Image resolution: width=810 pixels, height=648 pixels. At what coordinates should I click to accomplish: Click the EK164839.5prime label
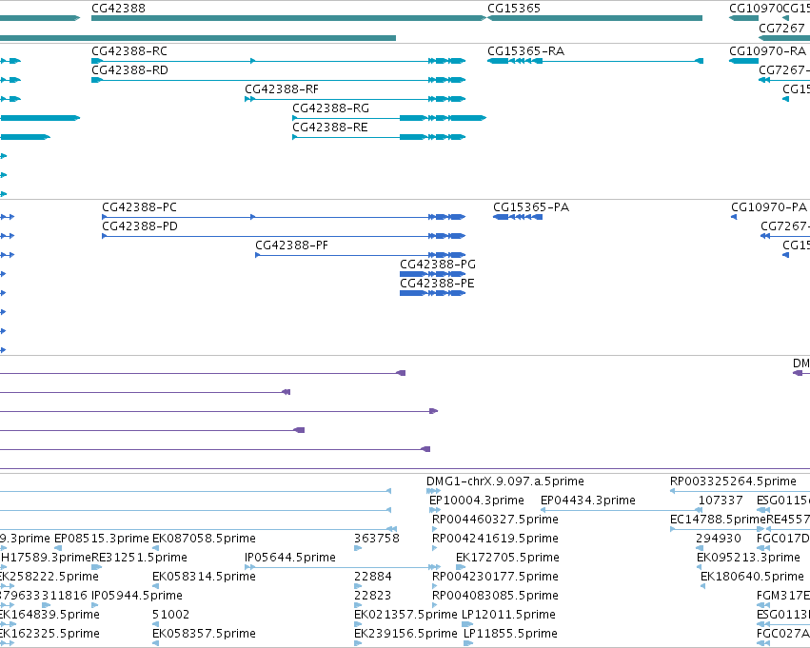(49, 616)
